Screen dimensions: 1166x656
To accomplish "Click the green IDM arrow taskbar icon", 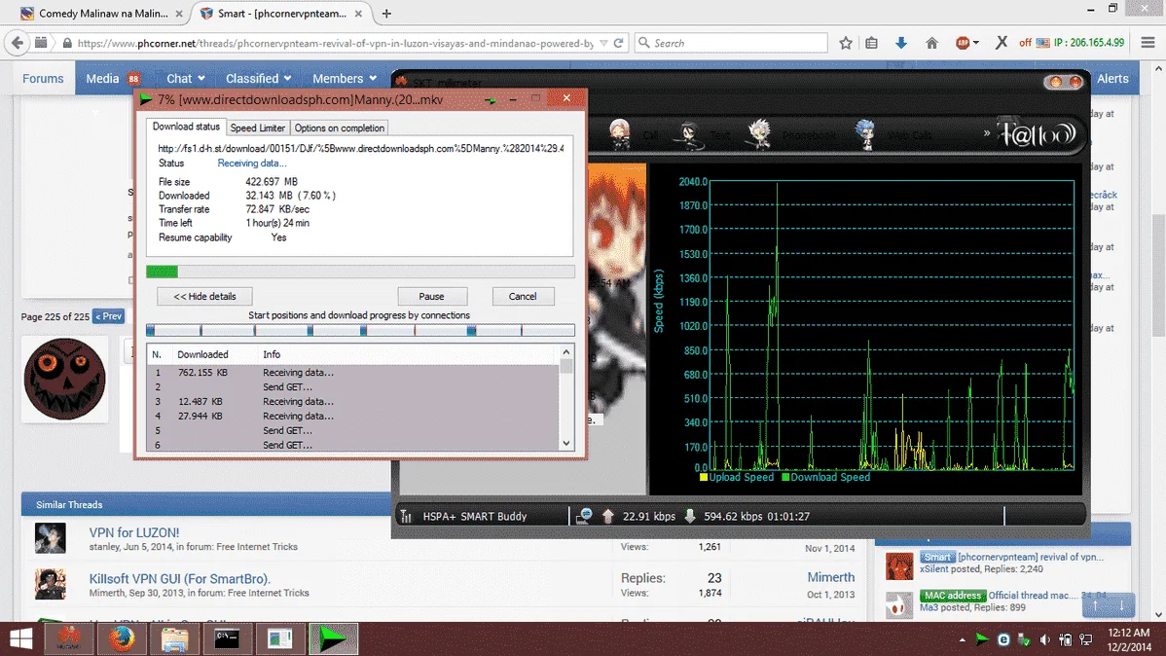I will pyautogui.click(x=333, y=638).
